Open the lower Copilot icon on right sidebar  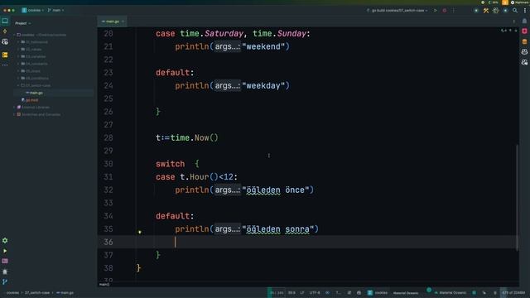tap(524, 62)
